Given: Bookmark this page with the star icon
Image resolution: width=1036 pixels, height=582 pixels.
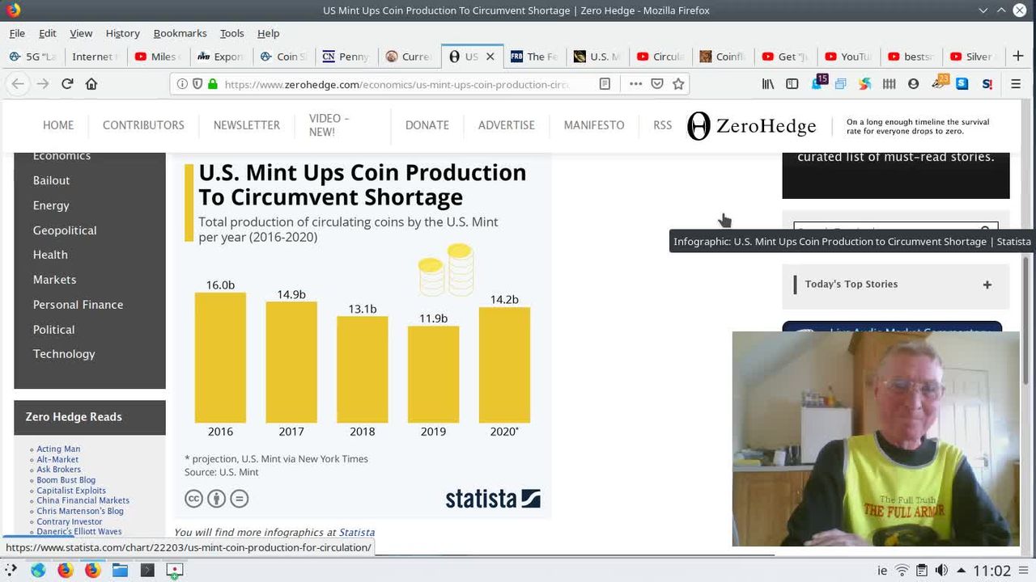Looking at the screenshot, I should pyautogui.click(x=678, y=84).
